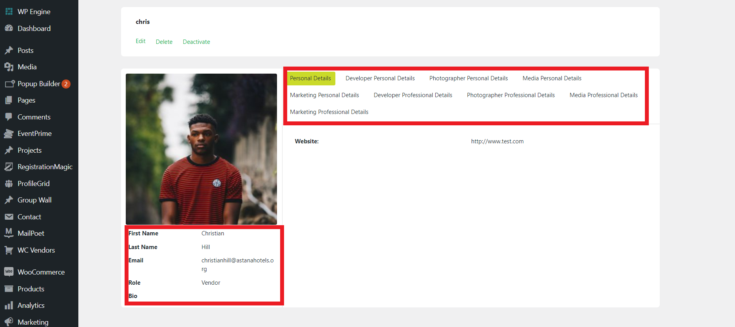Open the Posts menu
This screenshot has height=327, width=735.
(25, 50)
